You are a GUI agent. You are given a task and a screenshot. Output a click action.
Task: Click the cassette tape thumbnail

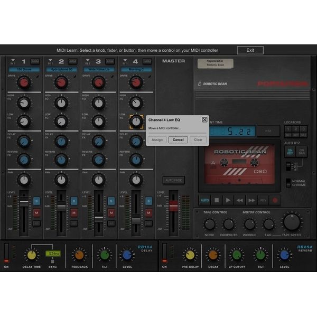[x=239, y=164]
